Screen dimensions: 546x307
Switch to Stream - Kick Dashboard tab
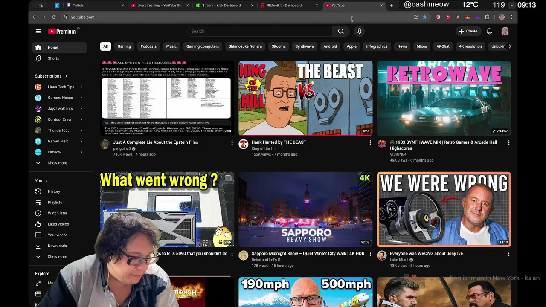pyautogui.click(x=224, y=6)
